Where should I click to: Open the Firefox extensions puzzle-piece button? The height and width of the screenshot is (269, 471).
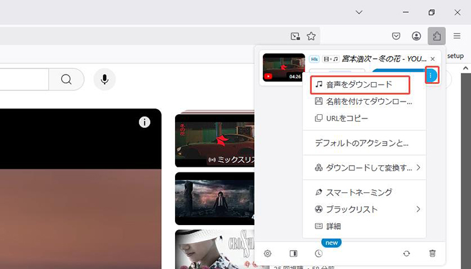(437, 36)
